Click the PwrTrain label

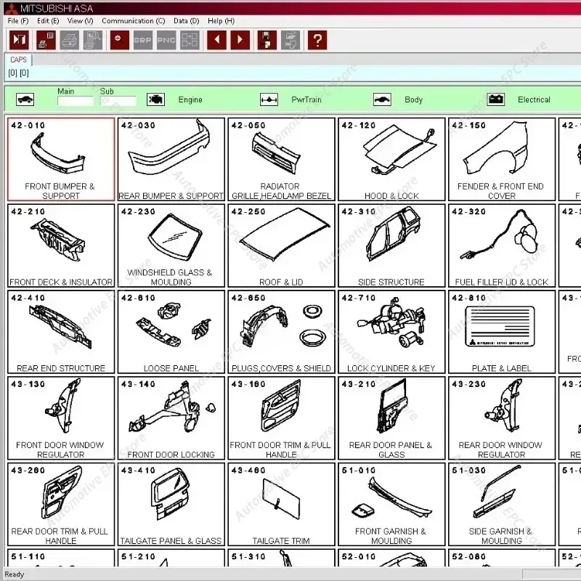click(306, 99)
